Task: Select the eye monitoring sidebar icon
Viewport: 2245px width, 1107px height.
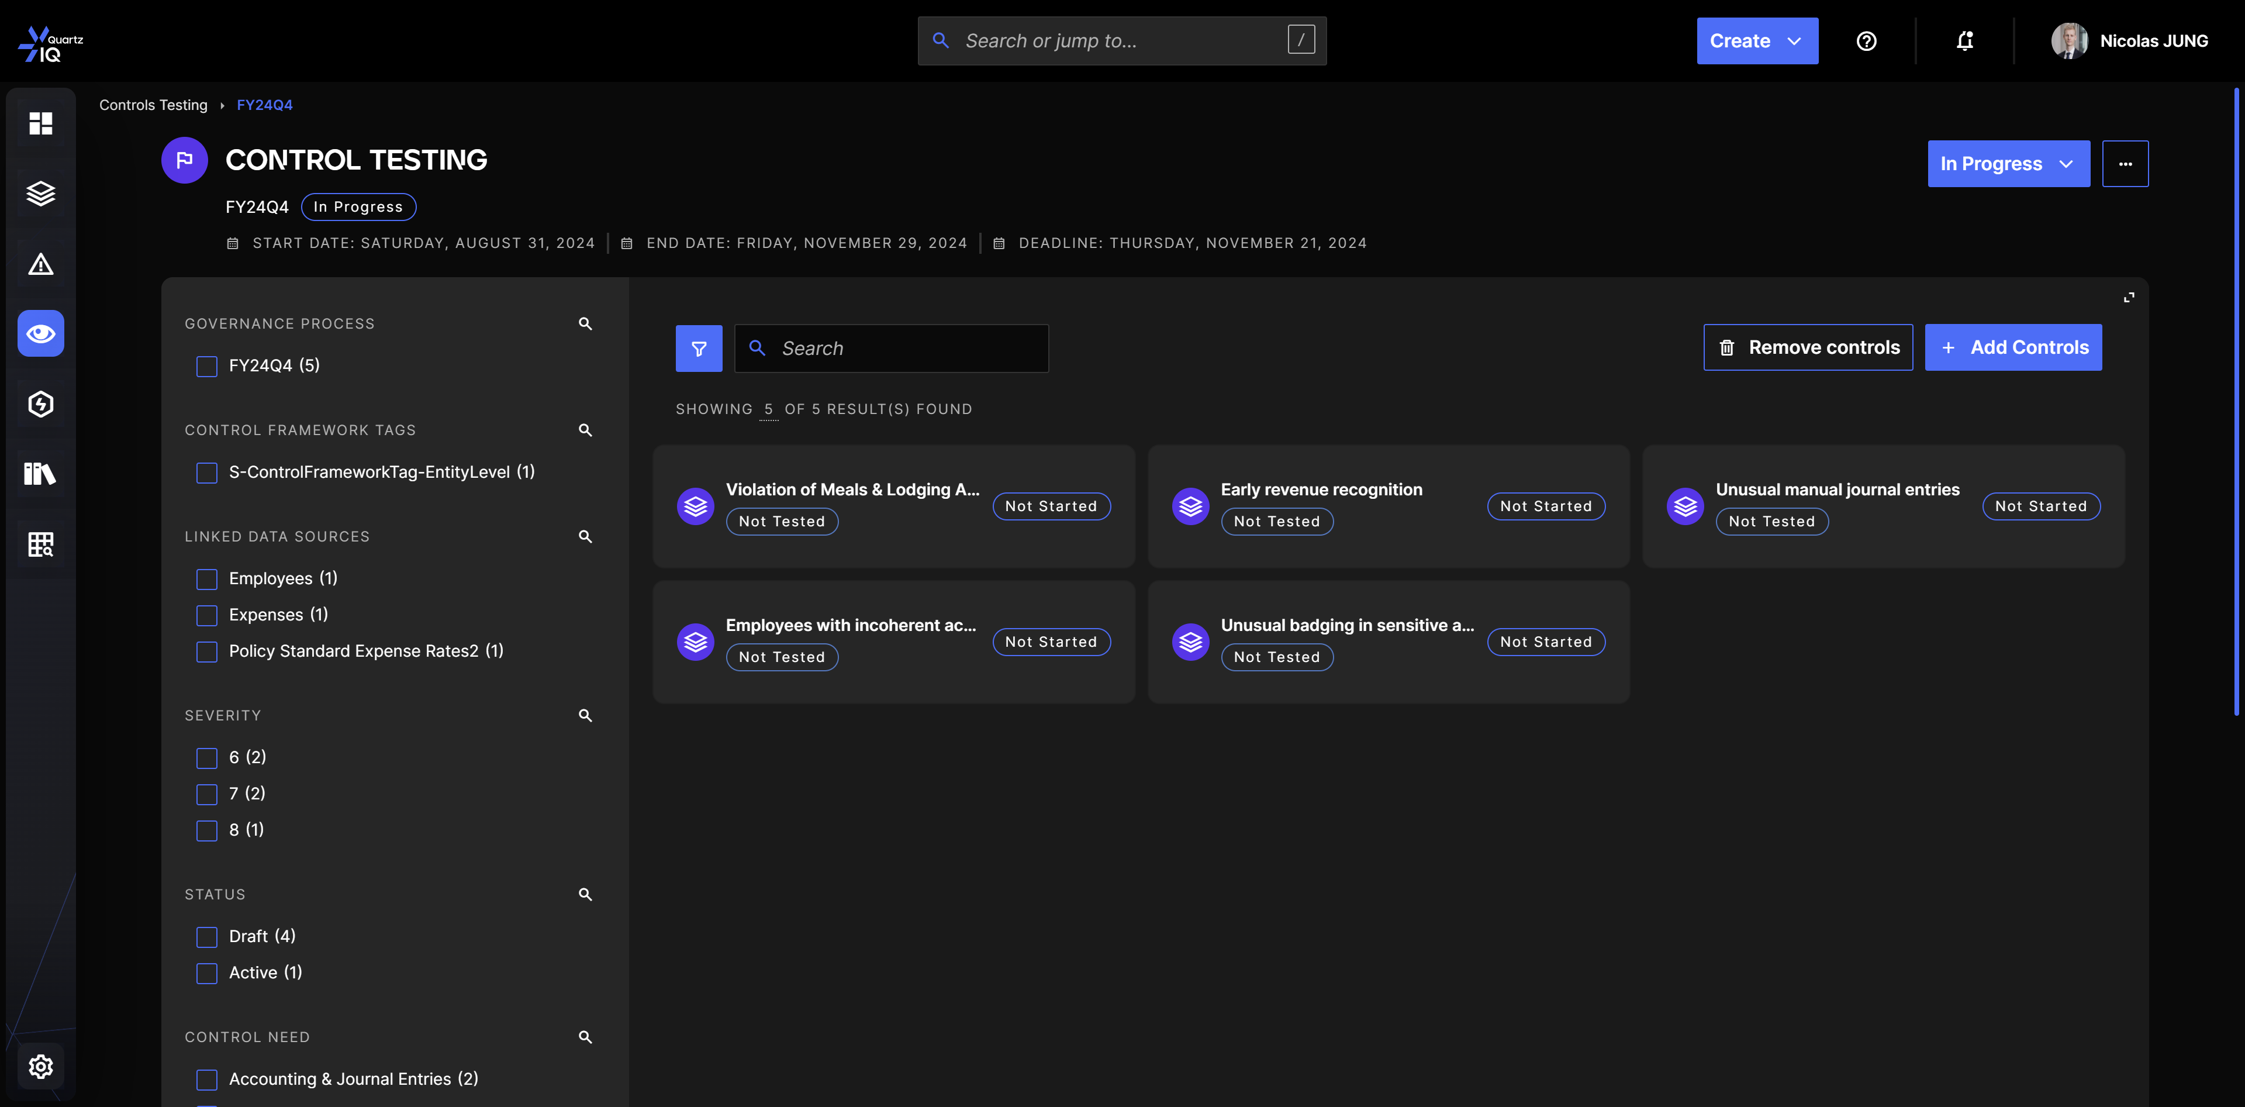Action: pos(40,333)
